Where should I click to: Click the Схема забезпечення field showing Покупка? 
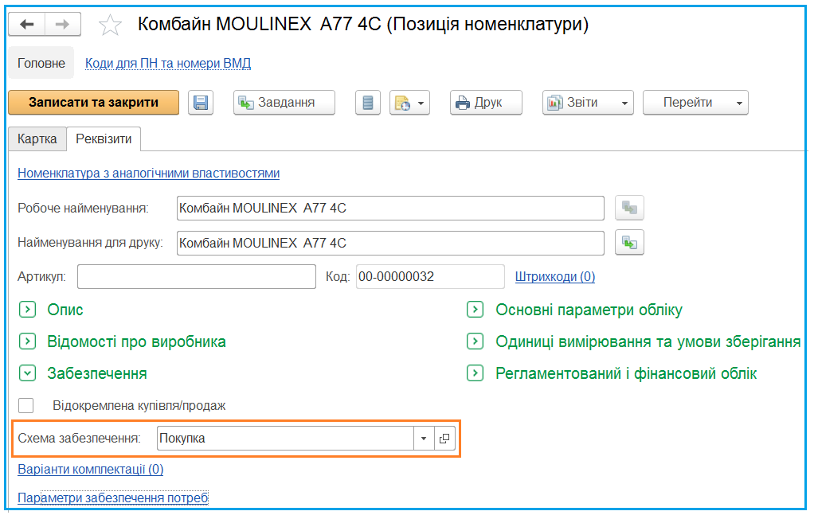tap(285, 439)
